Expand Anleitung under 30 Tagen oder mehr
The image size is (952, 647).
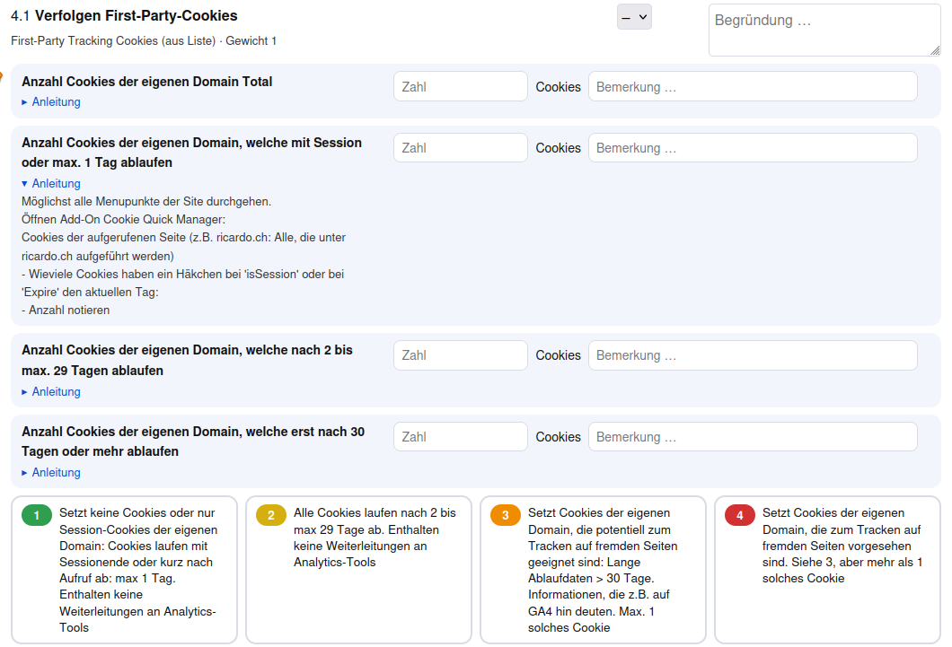51,472
